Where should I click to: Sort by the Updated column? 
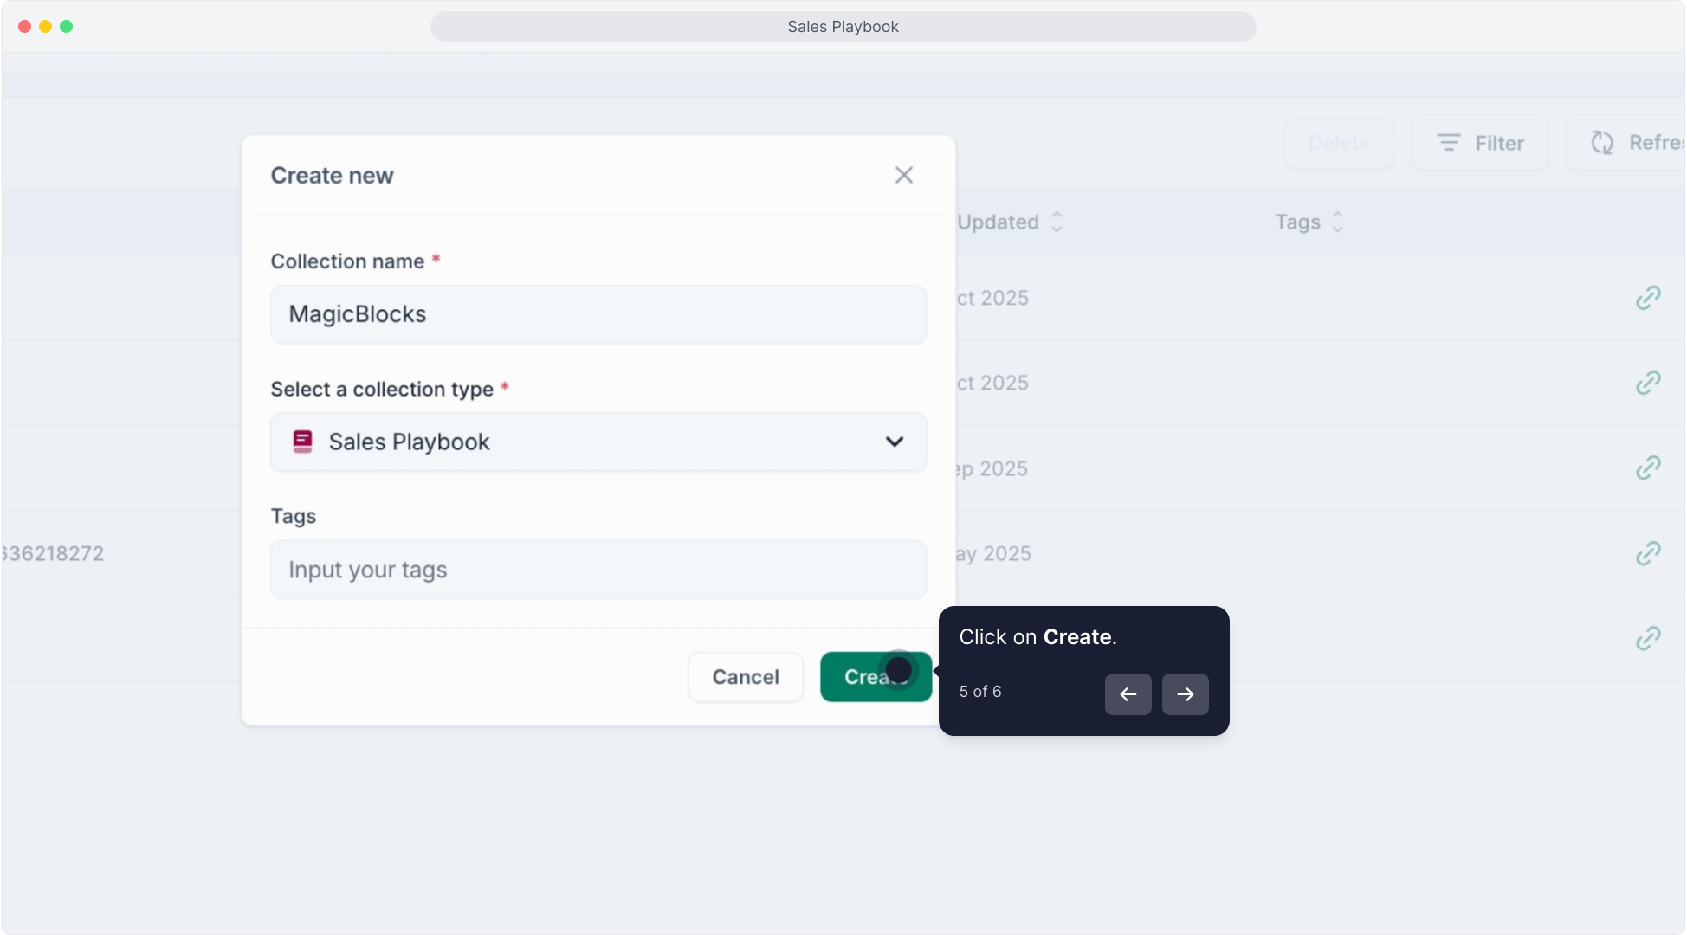[1010, 222]
